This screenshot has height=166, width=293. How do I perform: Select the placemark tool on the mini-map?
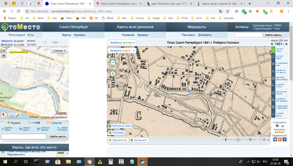[x=4, y=115]
